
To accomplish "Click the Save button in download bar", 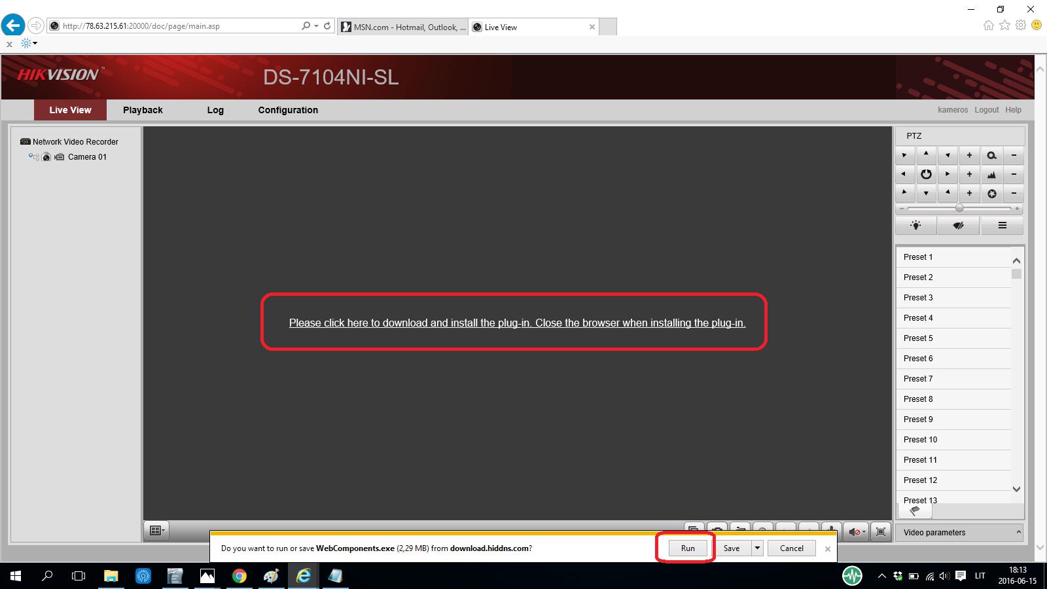I will pos(732,548).
